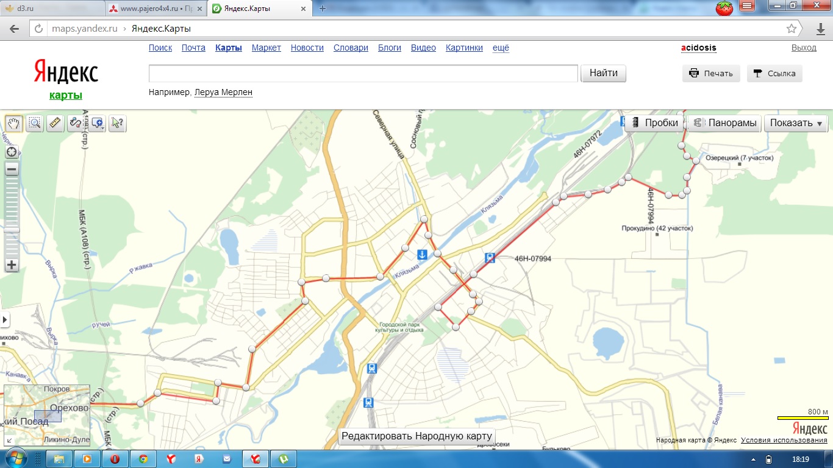Expand the left side panel arrow

pyautogui.click(x=4, y=319)
